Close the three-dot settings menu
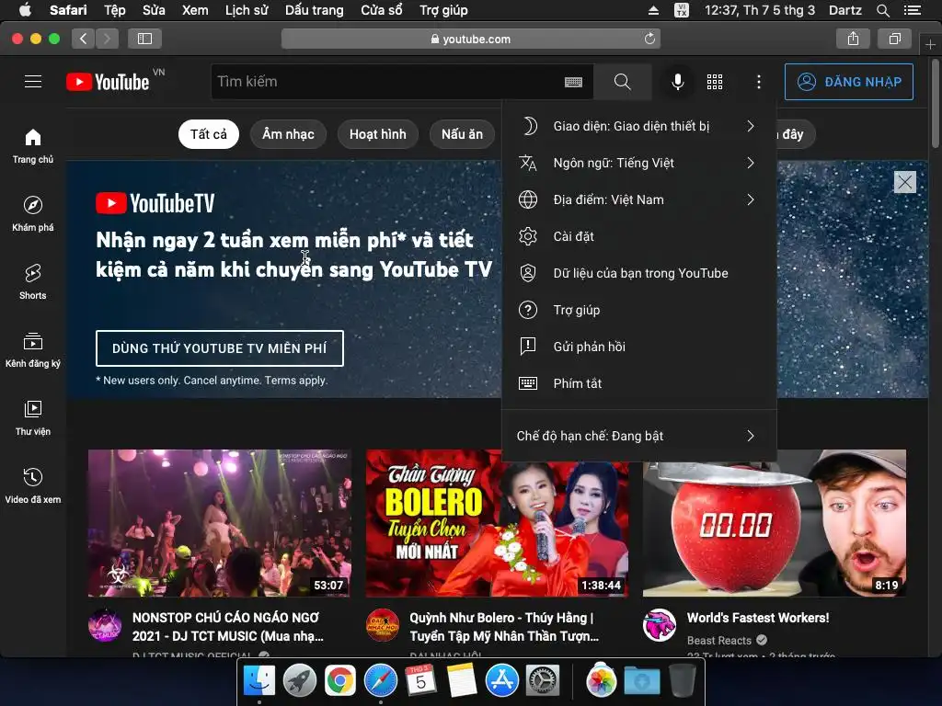The width and height of the screenshot is (942, 706). pyautogui.click(x=759, y=82)
